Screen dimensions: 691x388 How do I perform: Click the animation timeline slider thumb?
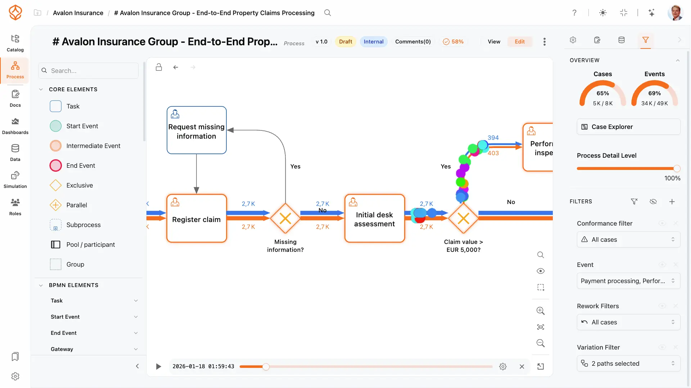tap(266, 366)
